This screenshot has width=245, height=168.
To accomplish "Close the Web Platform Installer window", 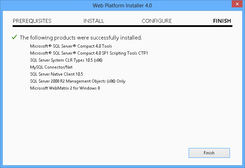I will tap(236, 5).
